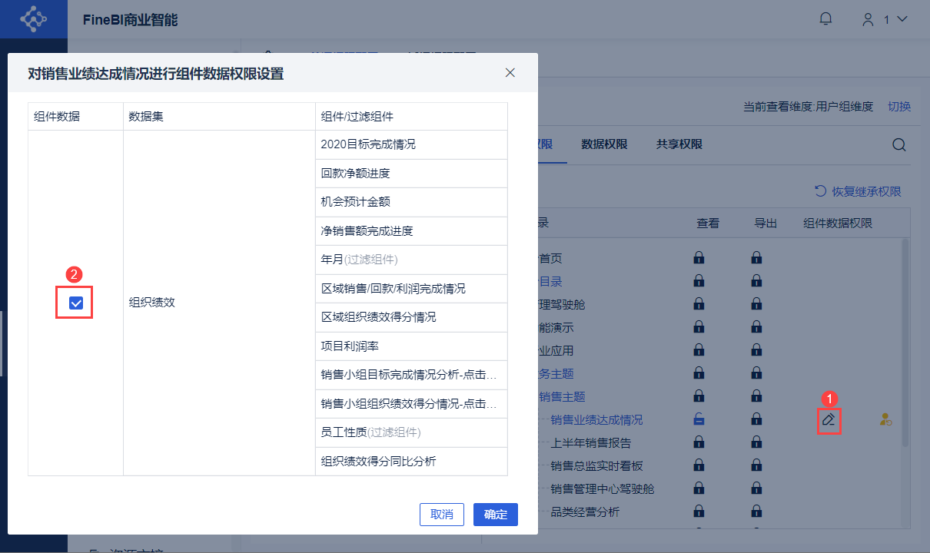Image resolution: width=930 pixels, height=553 pixels.
Task: Switch to the 数据权限 tab
Action: 605,144
